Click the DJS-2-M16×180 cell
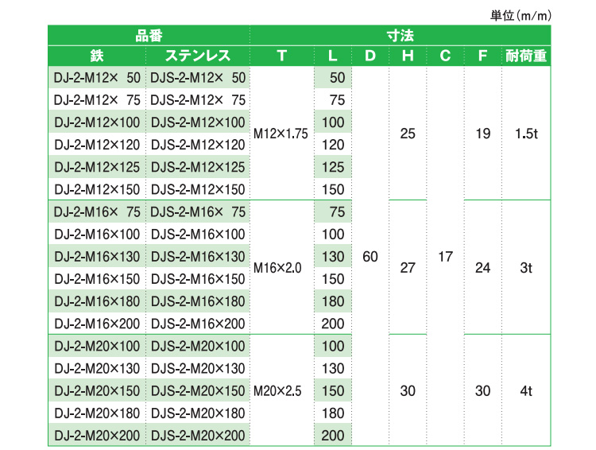The image size is (596, 450). [198, 301]
